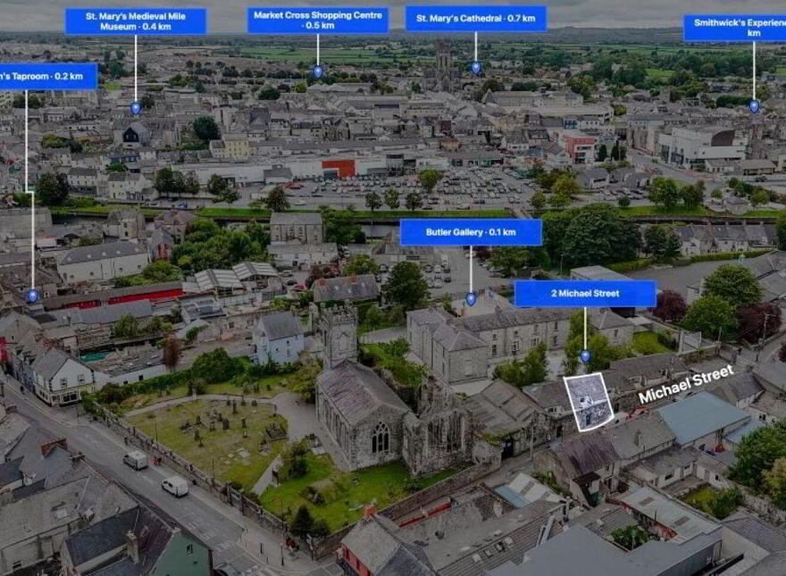
Task: Click the map pin under Taproom label
Action: tap(32, 296)
